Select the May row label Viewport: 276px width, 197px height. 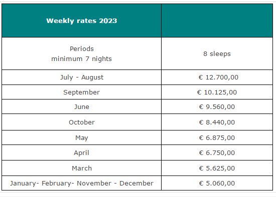point(81,137)
